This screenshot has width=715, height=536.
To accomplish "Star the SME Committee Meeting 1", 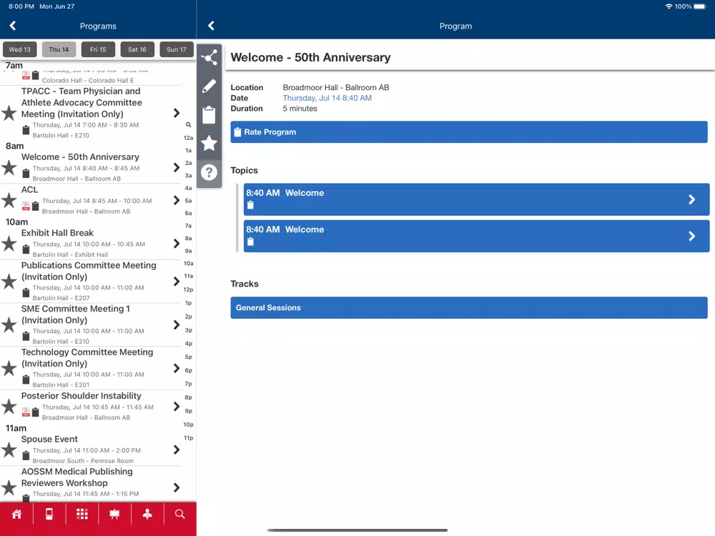I will pyautogui.click(x=9, y=325).
